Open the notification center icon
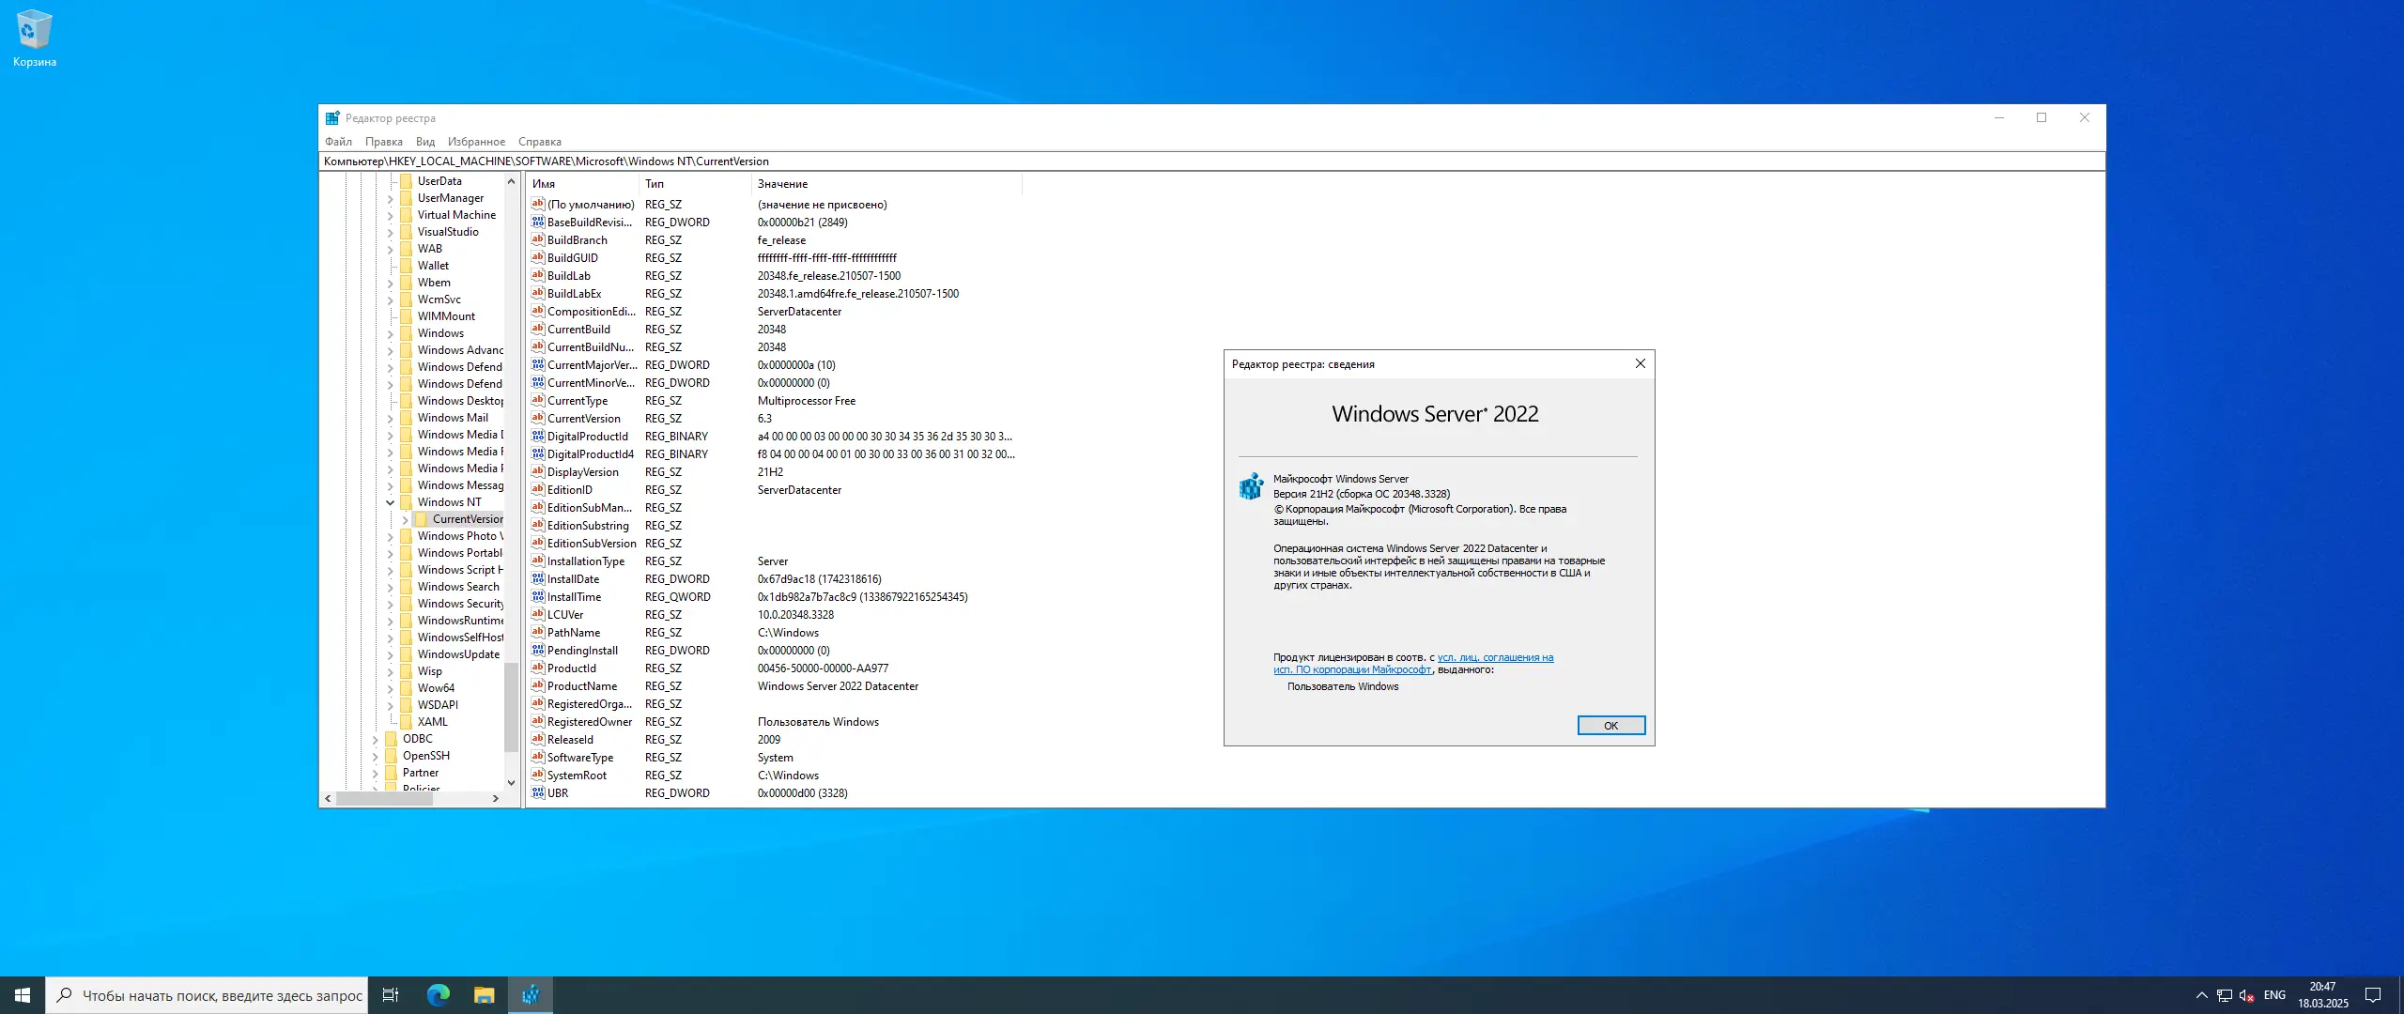Viewport: 2404px width, 1014px height. (2373, 995)
